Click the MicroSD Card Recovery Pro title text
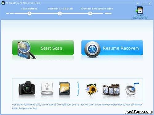The image size is (154, 115). pos(23,3)
